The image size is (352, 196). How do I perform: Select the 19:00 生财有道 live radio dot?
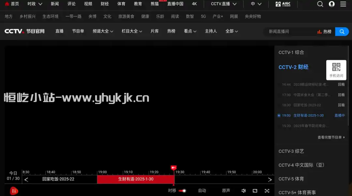(x=279, y=115)
